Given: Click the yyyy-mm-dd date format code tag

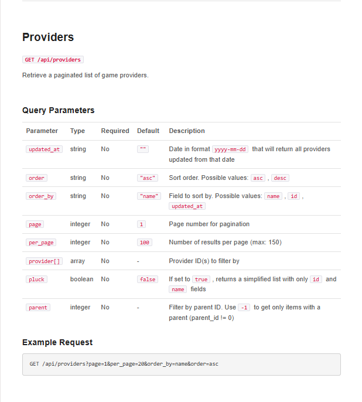Looking at the screenshot, I should click(x=230, y=149).
